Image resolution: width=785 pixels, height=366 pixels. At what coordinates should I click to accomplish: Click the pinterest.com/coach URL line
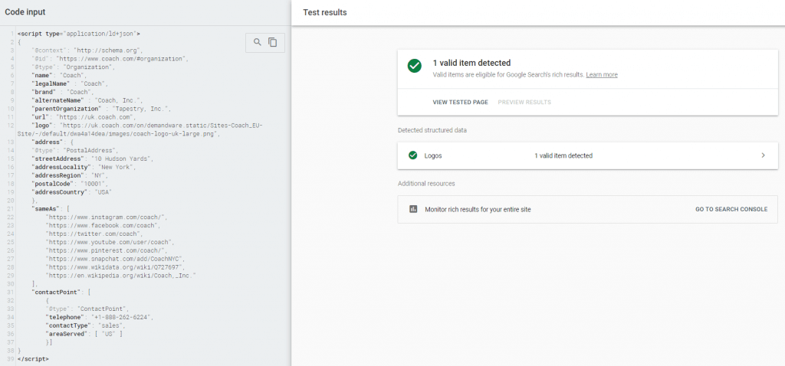point(106,250)
